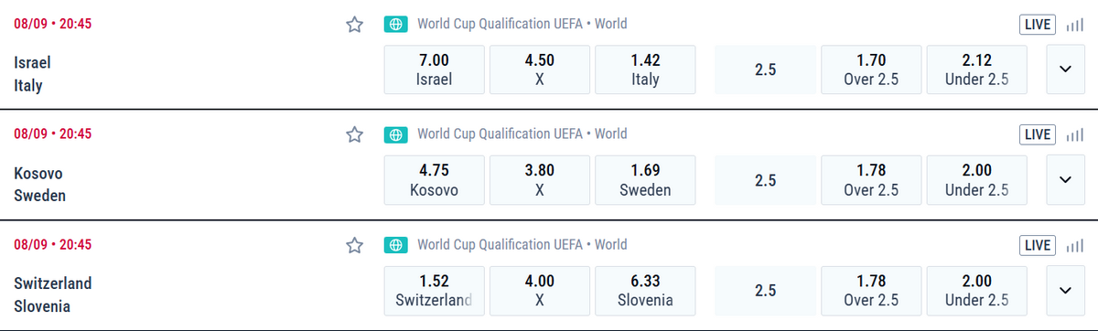The image size is (1098, 331).
Task: Select Israel win odds 7.00
Action: [434, 69]
